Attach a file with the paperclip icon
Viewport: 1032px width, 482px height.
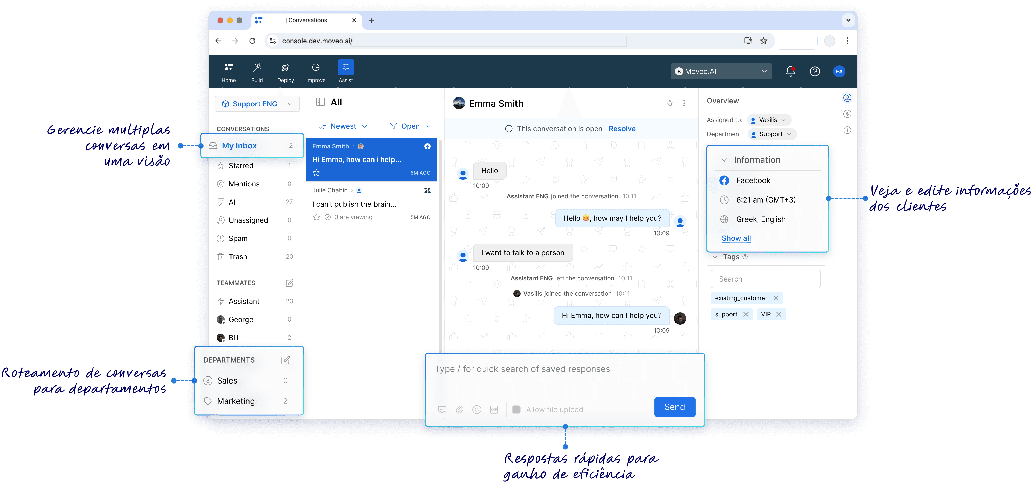click(459, 409)
